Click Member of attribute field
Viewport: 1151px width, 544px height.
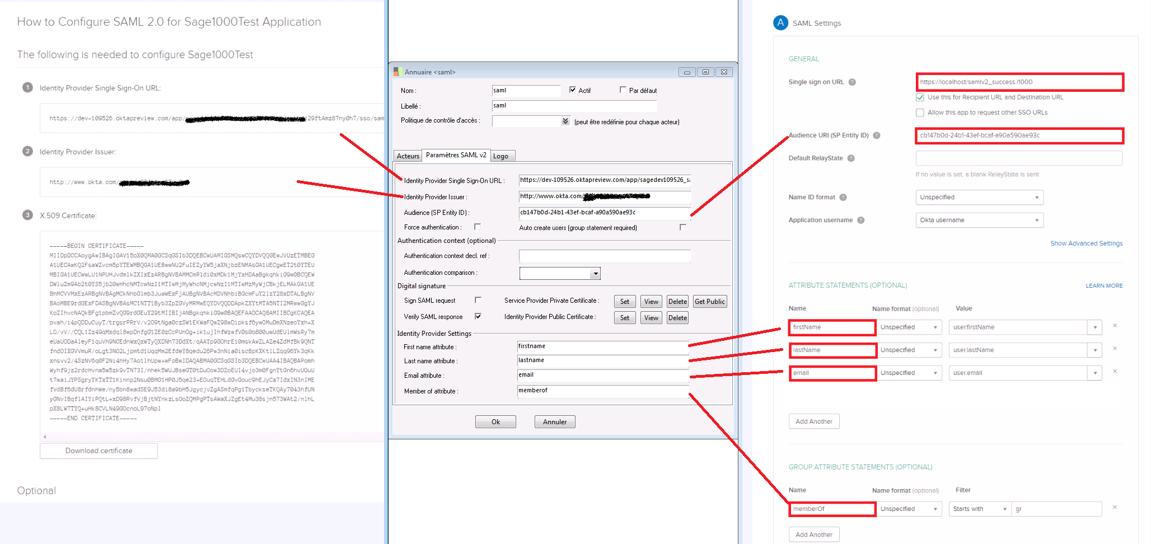pos(603,391)
